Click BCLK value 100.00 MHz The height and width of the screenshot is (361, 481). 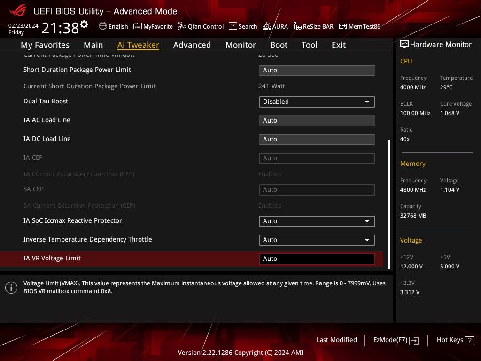tap(415, 113)
